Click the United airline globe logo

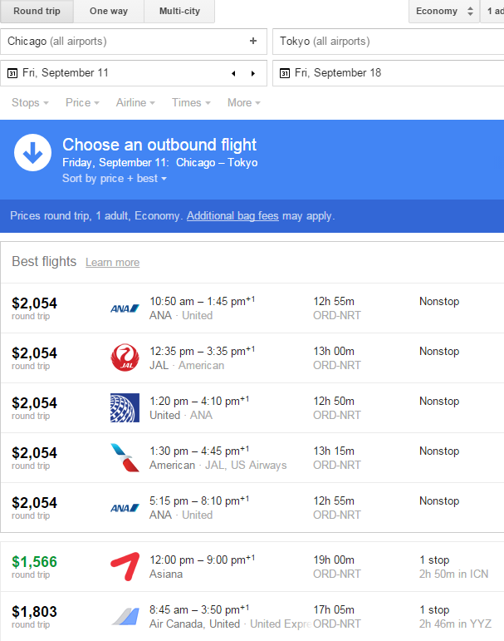[125, 408]
